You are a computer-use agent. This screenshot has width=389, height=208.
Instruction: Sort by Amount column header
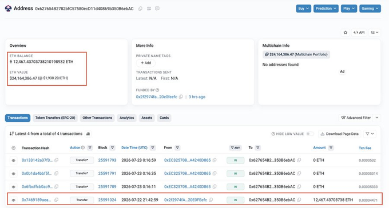319,147
